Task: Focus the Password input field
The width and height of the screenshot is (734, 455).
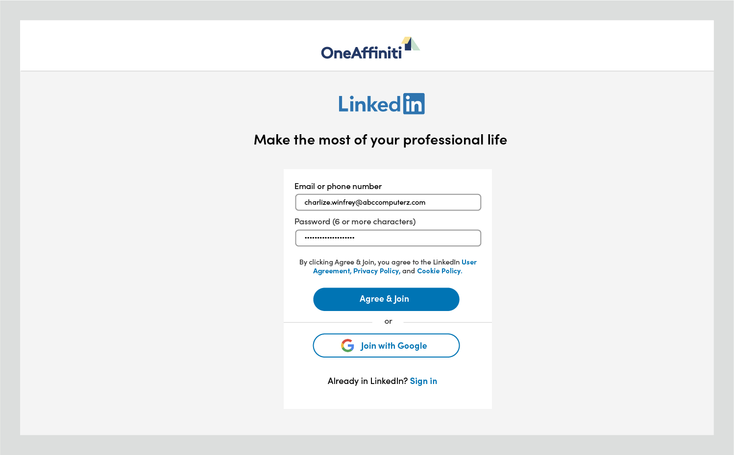Action: (x=388, y=238)
